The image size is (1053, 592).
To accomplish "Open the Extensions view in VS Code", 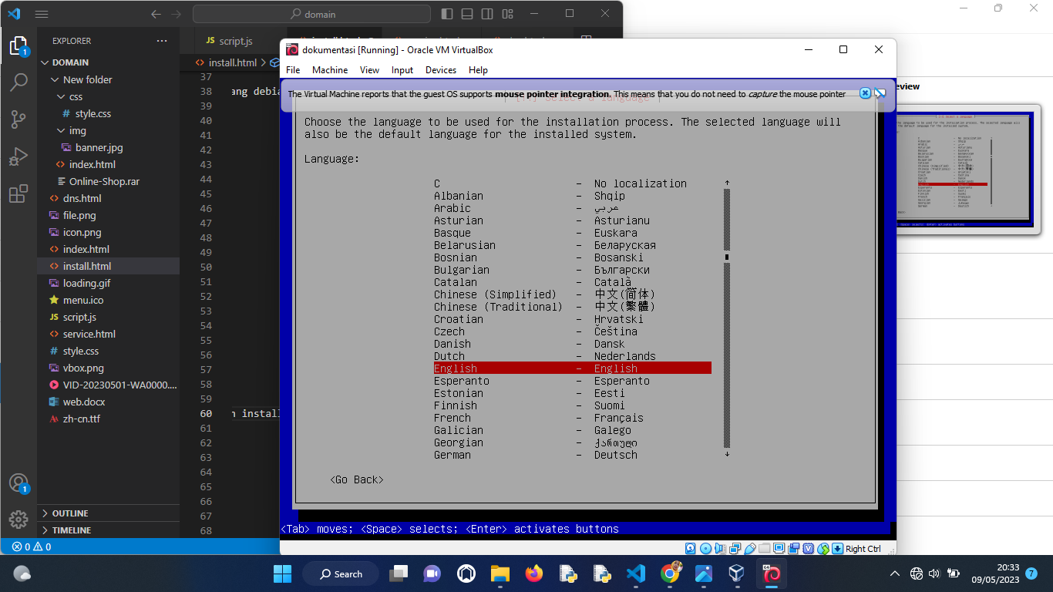I will point(19,193).
